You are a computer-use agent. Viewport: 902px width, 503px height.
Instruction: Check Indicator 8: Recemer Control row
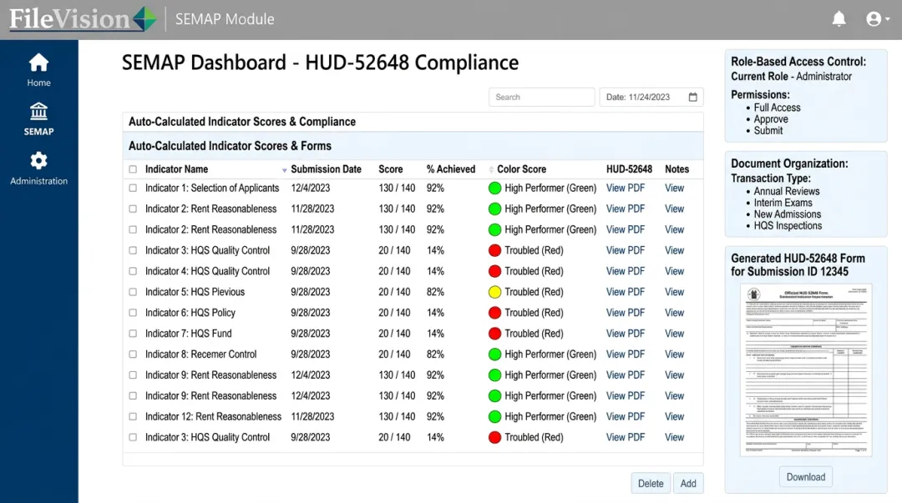133,355
